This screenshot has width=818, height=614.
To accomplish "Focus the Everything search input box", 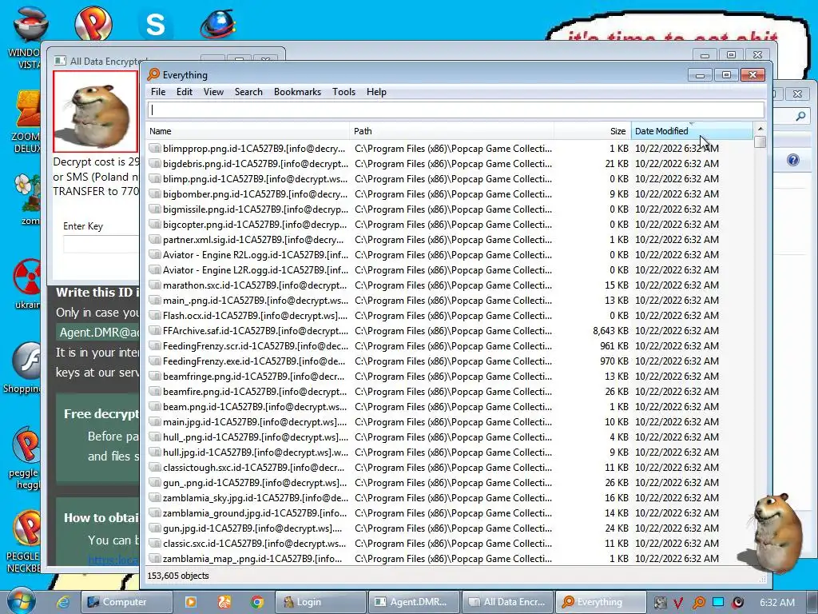I will coord(456,110).
